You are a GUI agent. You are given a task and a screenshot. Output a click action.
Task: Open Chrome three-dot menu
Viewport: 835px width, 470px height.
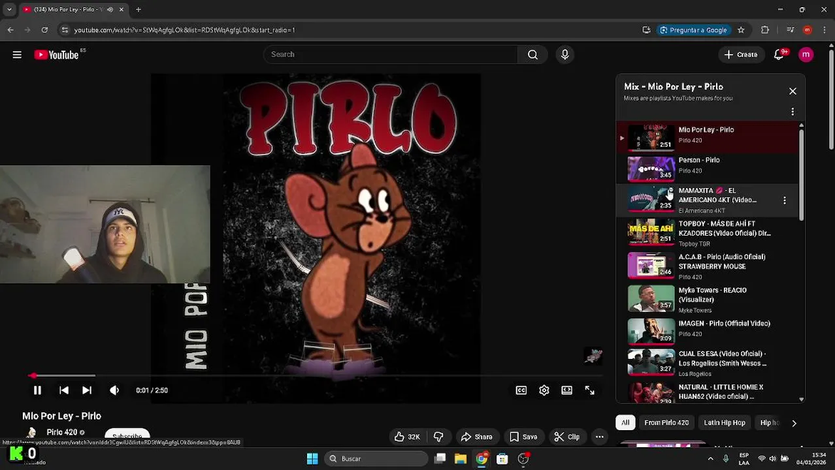824,30
